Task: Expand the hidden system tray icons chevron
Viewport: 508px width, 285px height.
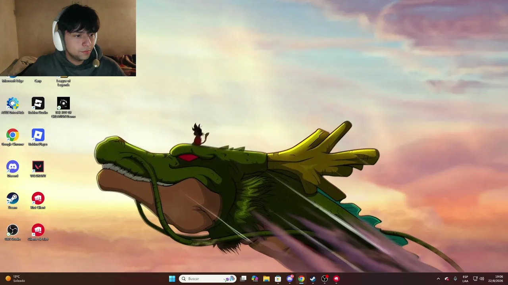Action: pos(438,279)
